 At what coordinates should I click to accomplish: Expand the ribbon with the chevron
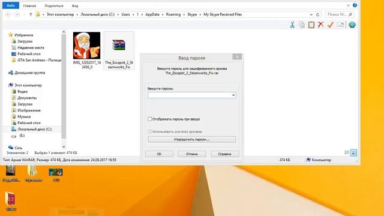348,5
